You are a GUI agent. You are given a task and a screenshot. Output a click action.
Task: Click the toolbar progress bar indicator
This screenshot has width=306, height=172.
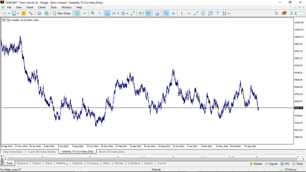300,13
